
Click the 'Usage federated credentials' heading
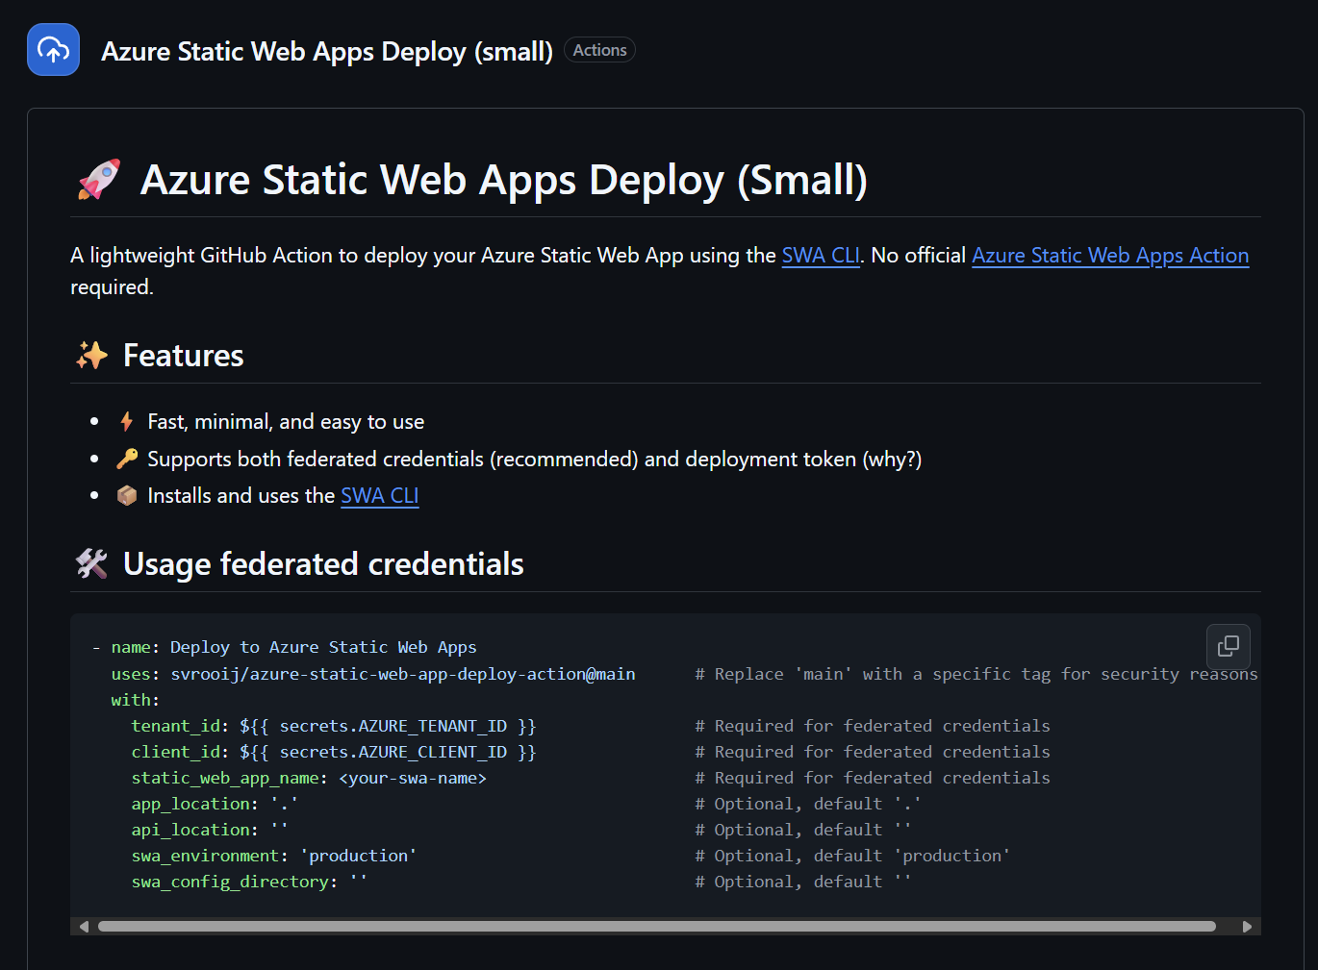[323, 564]
